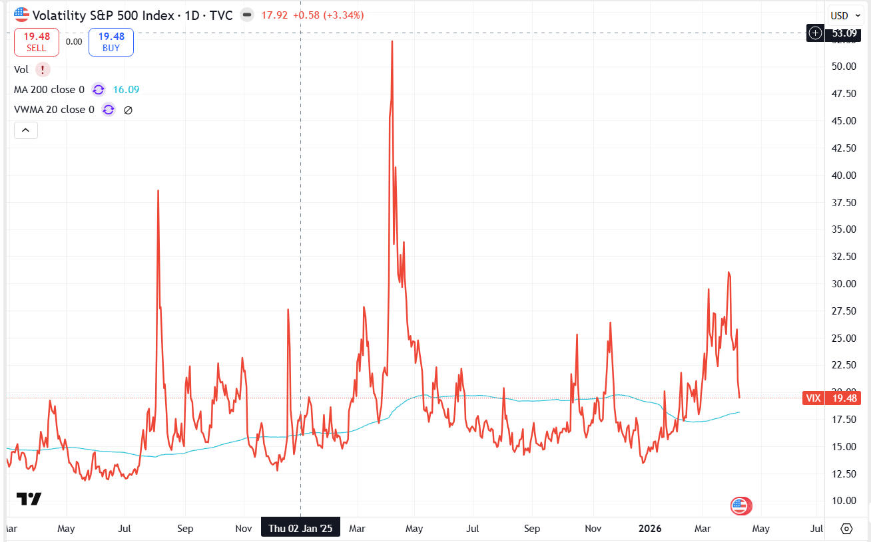Click the VWMA 20 refresh icon
871x542 pixels.
[108, 110]
